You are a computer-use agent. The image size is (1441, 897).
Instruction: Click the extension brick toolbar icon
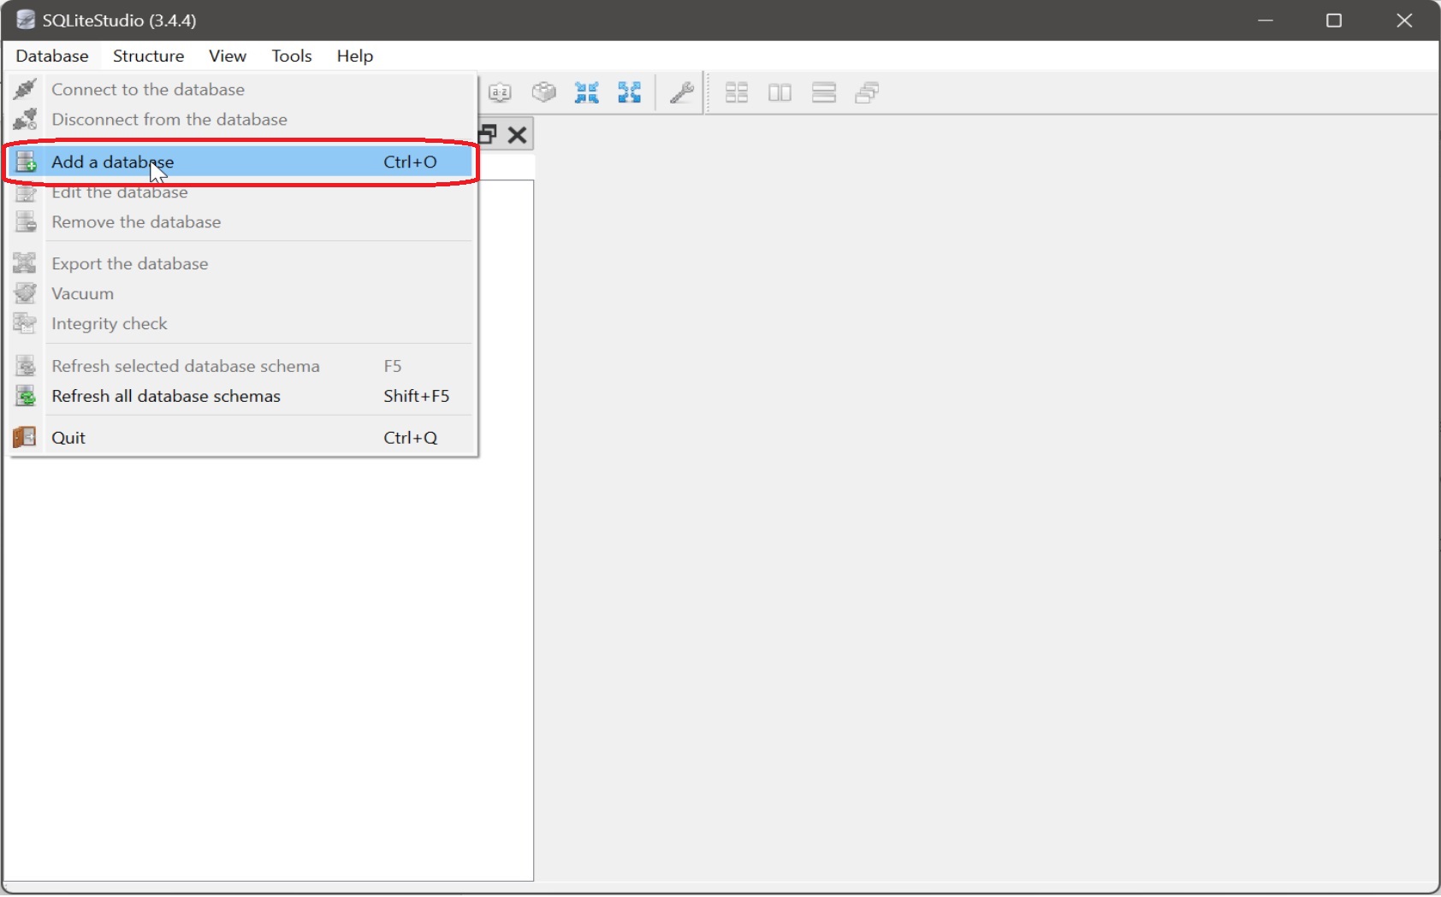click(543, 92)
